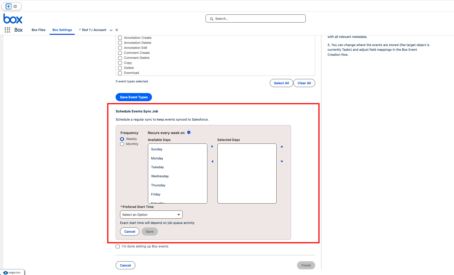Click the move down arrow for Selected Days
454x275 pixels.
[x=282, y=162]
